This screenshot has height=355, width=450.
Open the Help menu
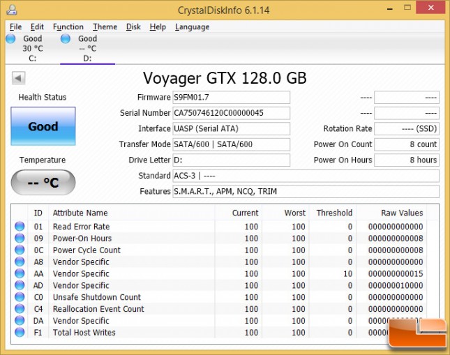pyautogui.click(x=158, y=27)
